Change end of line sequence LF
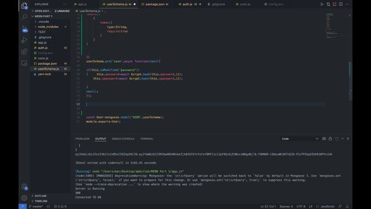This screenshot has height=209, width=371. tap(311, 207)
